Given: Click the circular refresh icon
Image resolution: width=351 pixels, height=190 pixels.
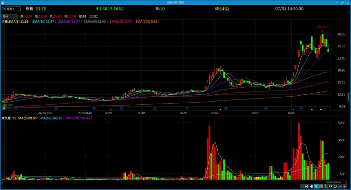Looking at the screenshot, I should [335, 186].
